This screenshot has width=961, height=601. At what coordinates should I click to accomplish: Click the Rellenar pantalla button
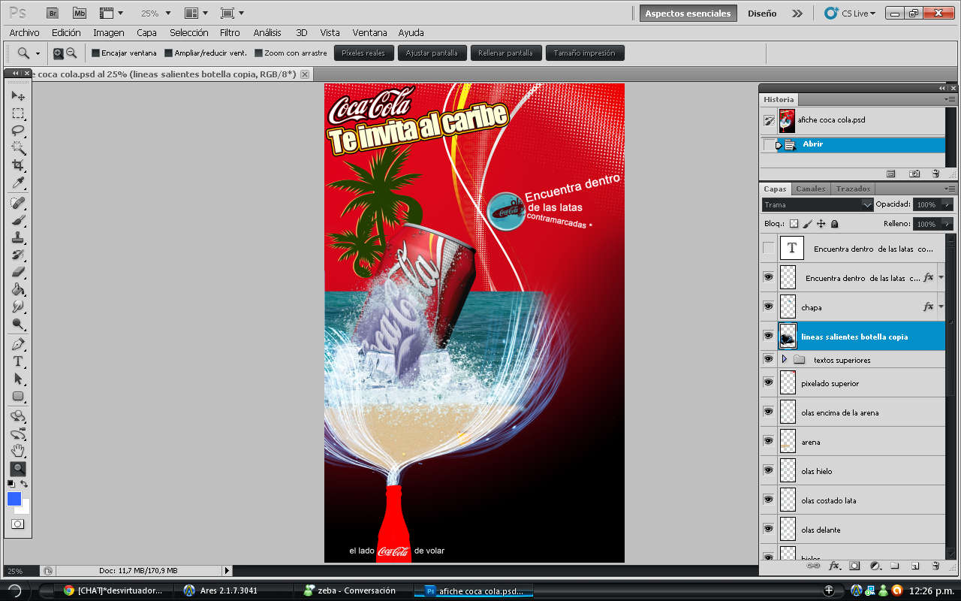click(x=505, y=53)
